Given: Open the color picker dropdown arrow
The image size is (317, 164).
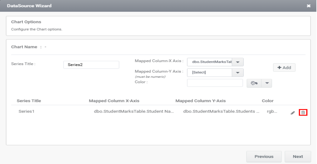Looking at the screenshot, I should click(x=267, y=83).
